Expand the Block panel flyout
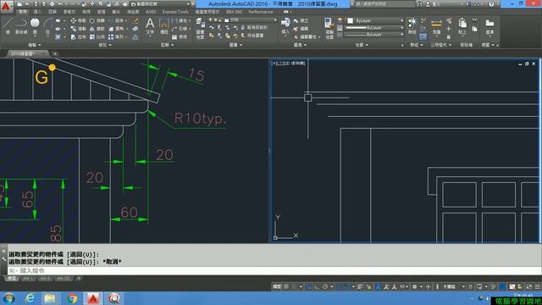 tap(300, 45)
